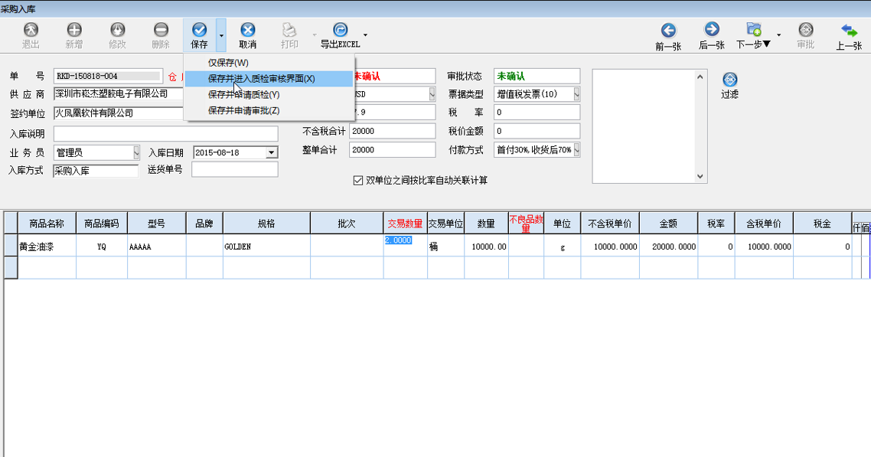The height and width of the screenshot is (457, 871).
Task: Open the 付款方式 dropdown
Action: (x=576, y=149)
